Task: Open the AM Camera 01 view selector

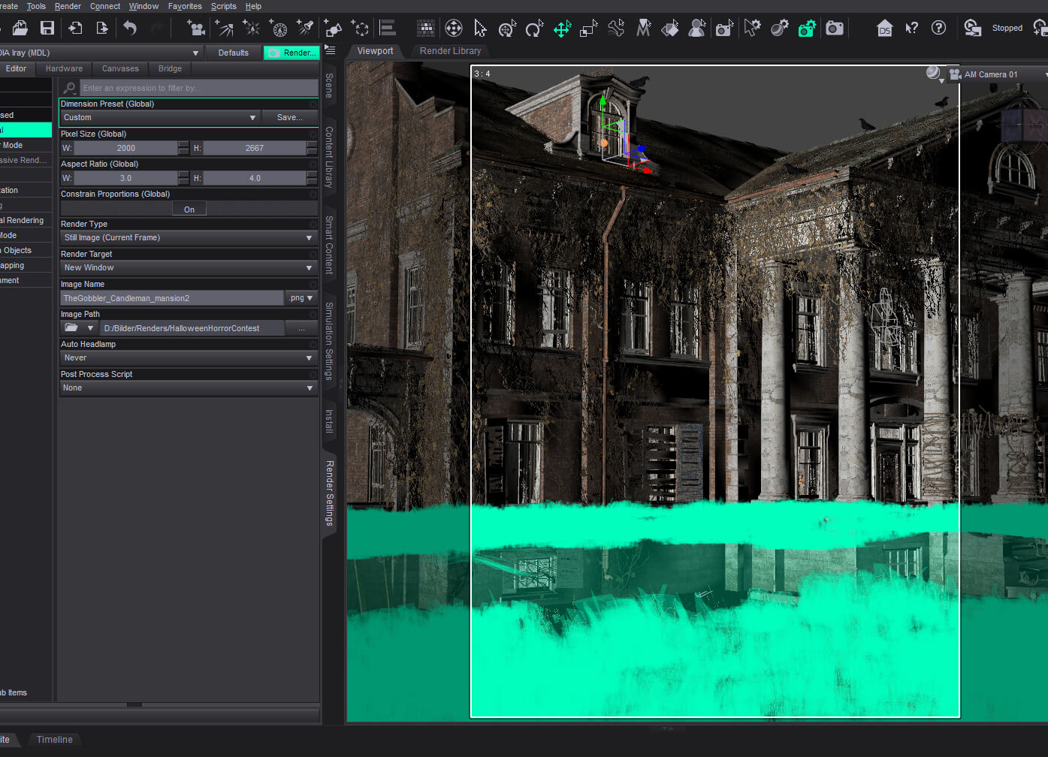Action: coord(998,74)
